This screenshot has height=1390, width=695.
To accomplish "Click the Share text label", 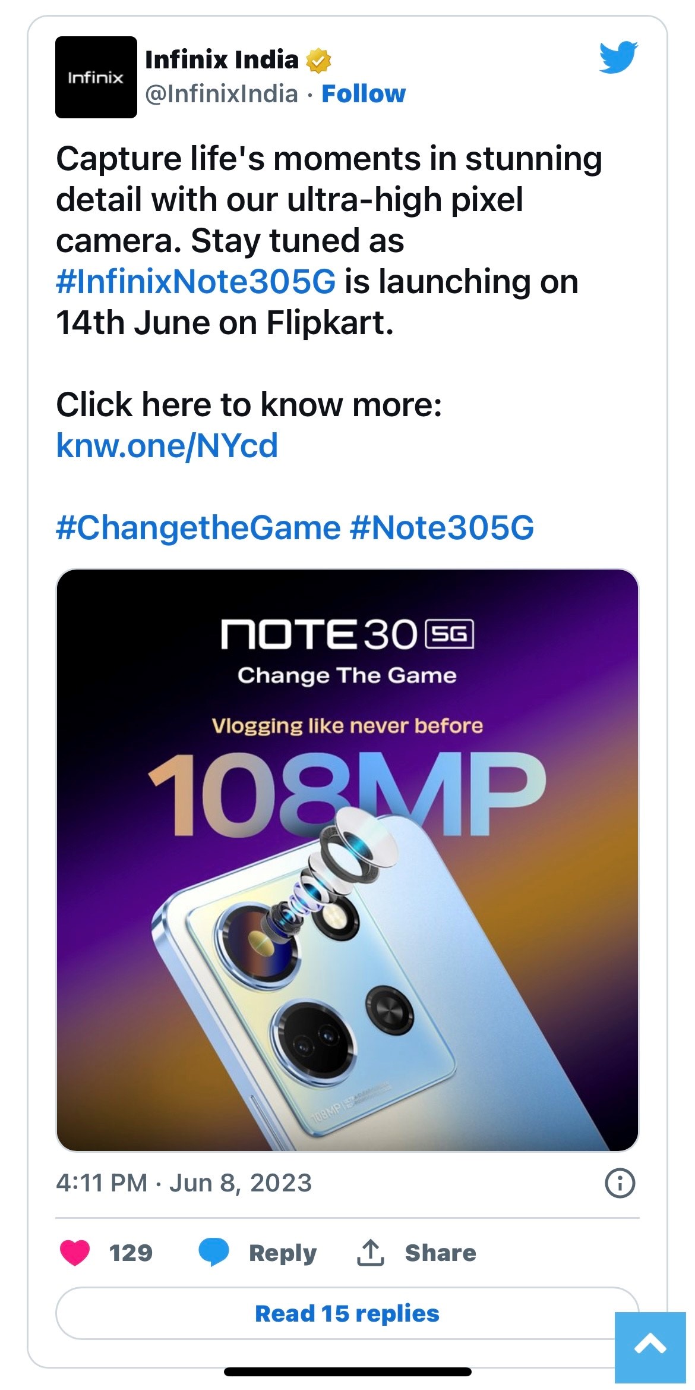I will tap(440, 1253).
